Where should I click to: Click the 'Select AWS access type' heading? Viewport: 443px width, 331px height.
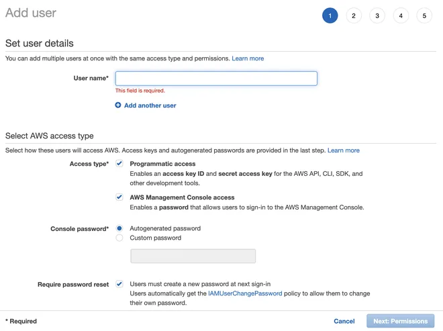pos(50,136)
